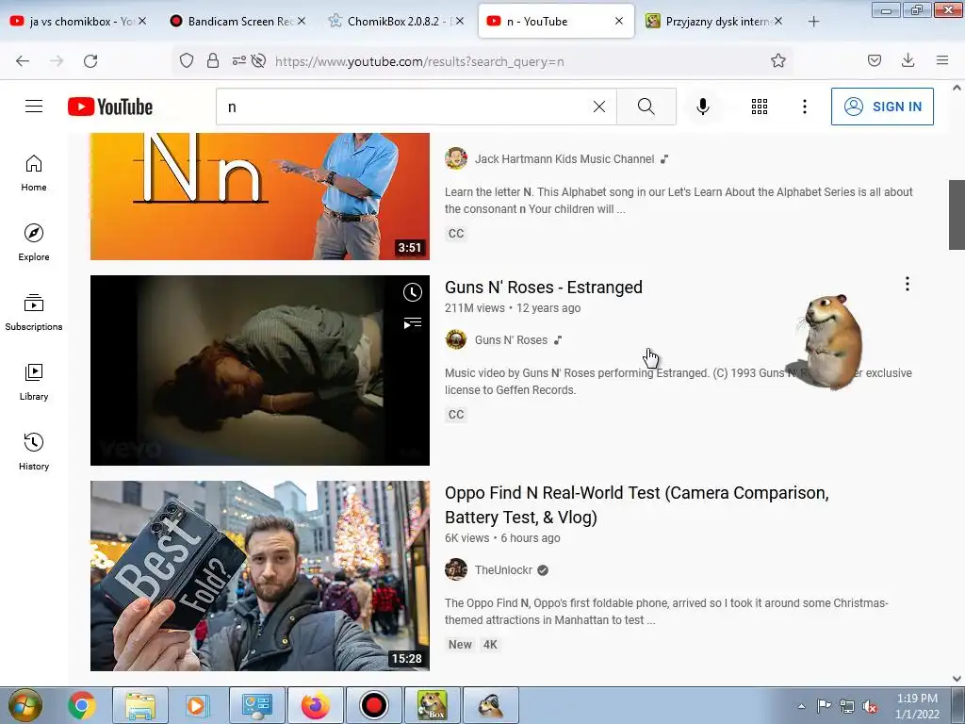This screenshot has height=724, width=965.
Task: Switch to ChomikBox 2.0.8.2 tab
Action: tap(397, 22)
